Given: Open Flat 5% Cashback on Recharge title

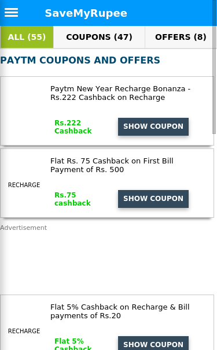Looking at the screenshot, I should click(x=120, y=311).
